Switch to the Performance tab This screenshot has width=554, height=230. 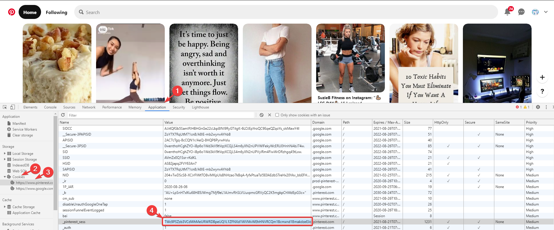click(x=112, y=107)
